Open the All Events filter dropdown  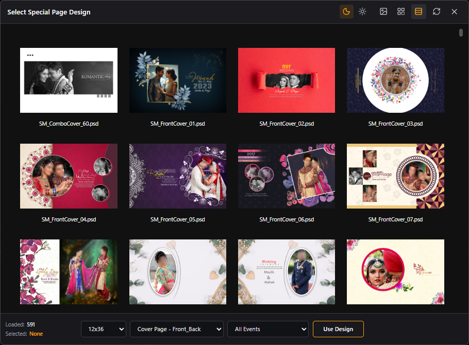(268, 329)
